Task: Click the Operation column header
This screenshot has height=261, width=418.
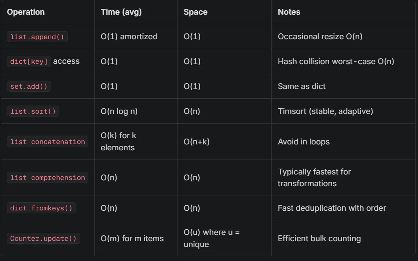Action: click(26, 12)
